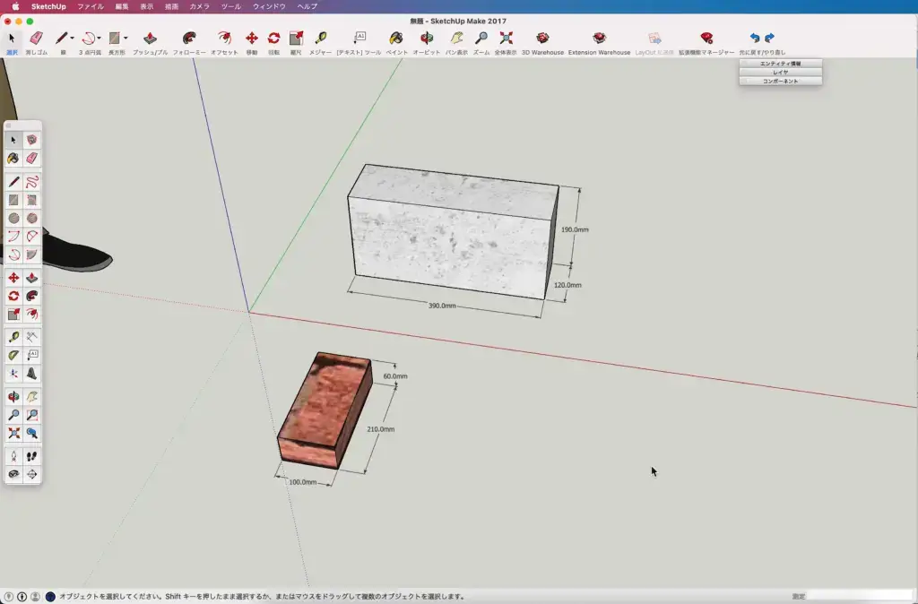Click the 測定 measurements input field
This screenshot has width=918, height=604.
[x=858, y=597]
